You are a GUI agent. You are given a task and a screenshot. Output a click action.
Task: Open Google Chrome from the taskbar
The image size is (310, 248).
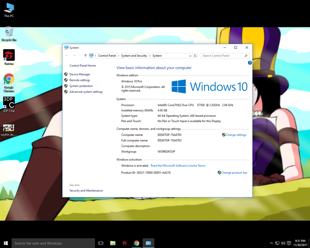136,243
